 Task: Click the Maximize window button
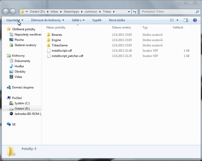tap(186, 3)
